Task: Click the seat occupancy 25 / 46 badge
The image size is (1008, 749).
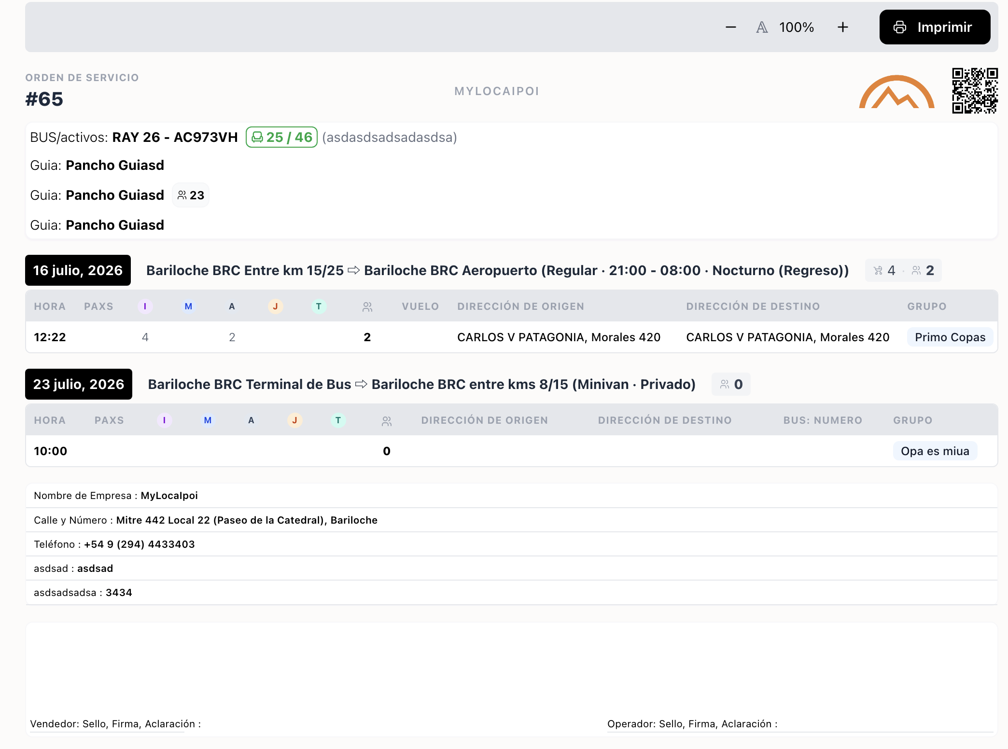Action: pos(281,137)
